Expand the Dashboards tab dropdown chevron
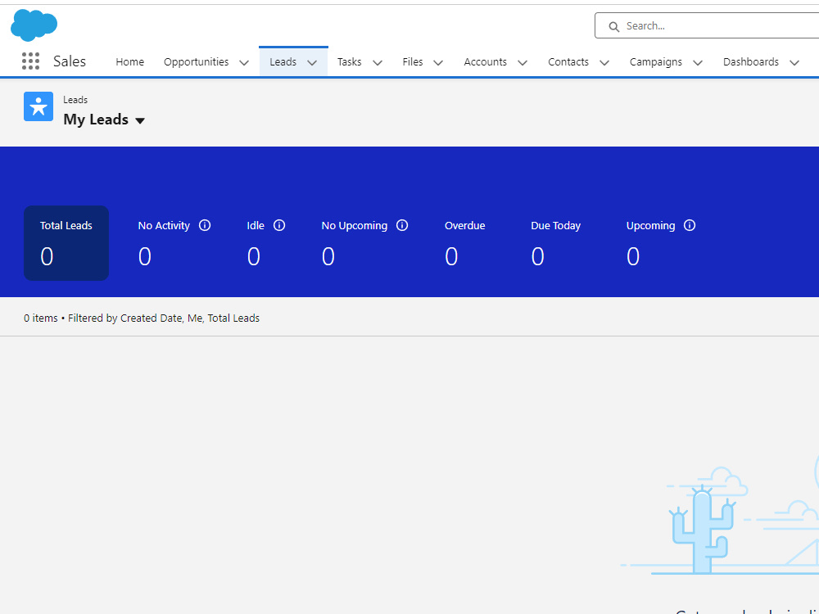 click(794, 63)
